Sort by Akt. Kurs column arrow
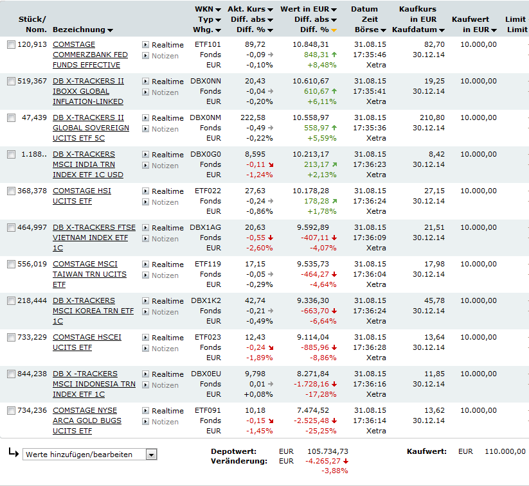The height and width of the screenshot is (486, 529). click(270, 10)
